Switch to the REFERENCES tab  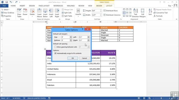point(58,6)
